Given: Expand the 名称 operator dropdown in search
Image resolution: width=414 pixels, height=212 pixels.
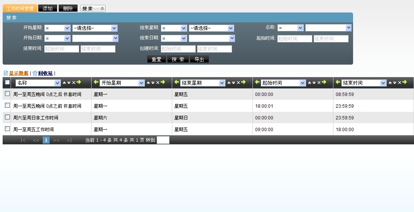Looking at the screenshot, I should [x=290, y=28].
